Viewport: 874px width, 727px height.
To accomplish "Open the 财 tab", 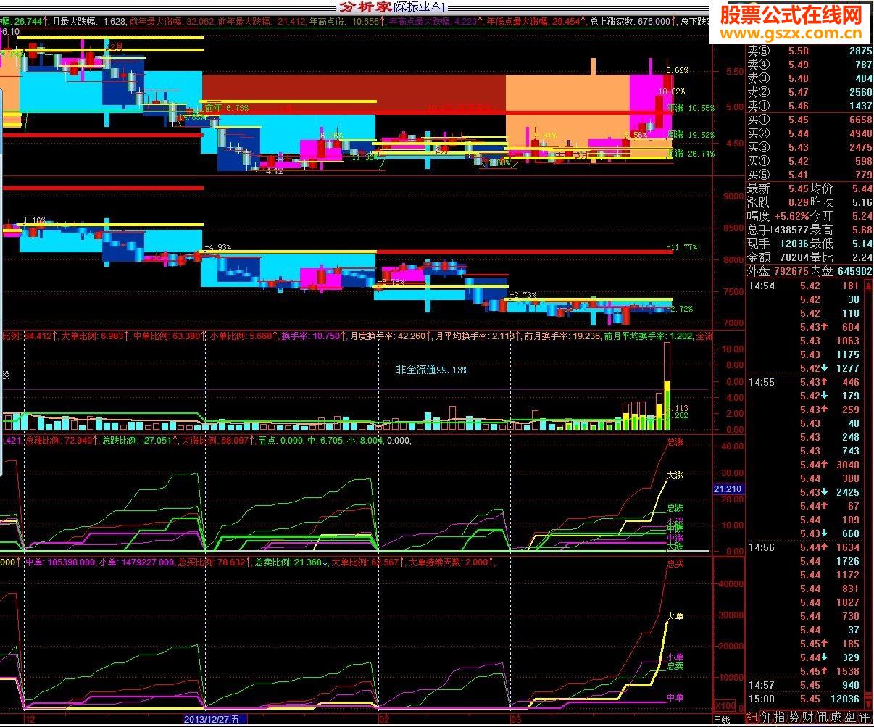I will [810, 718].
